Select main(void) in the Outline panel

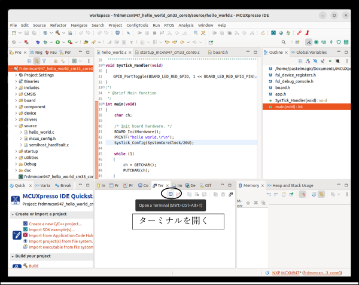(289, 106)
